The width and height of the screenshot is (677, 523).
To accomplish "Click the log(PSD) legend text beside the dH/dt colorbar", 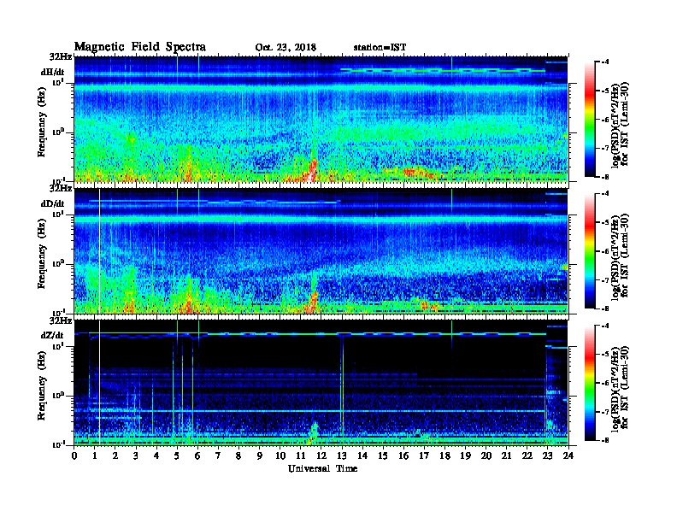I will pos(619,125).
